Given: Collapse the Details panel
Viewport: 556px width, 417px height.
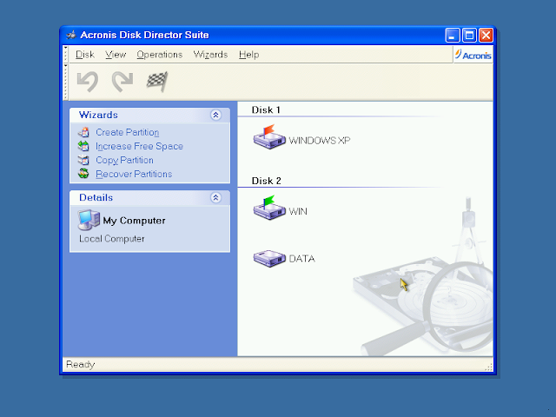Looking at the screenshot, I should point(215,197).
